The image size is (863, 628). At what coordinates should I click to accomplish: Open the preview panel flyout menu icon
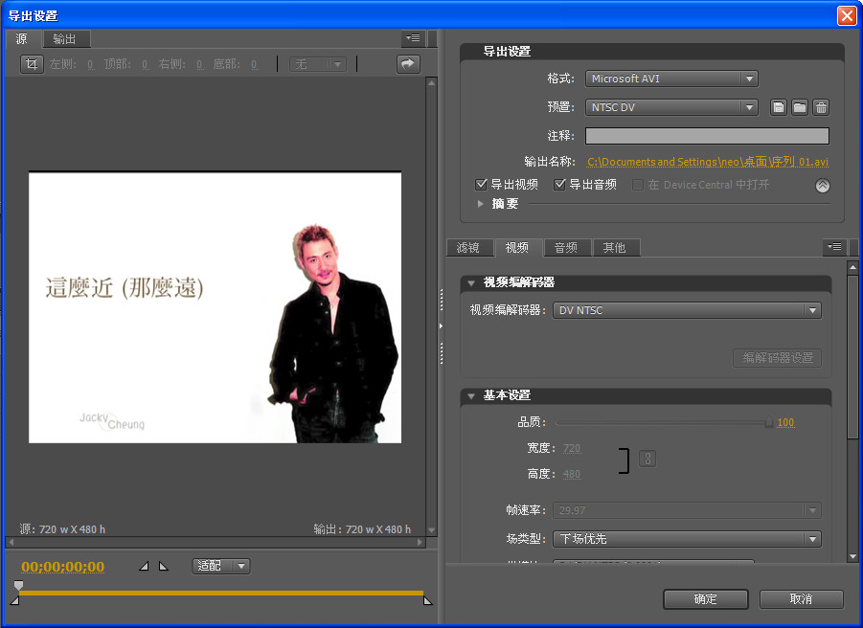(413, 38)
